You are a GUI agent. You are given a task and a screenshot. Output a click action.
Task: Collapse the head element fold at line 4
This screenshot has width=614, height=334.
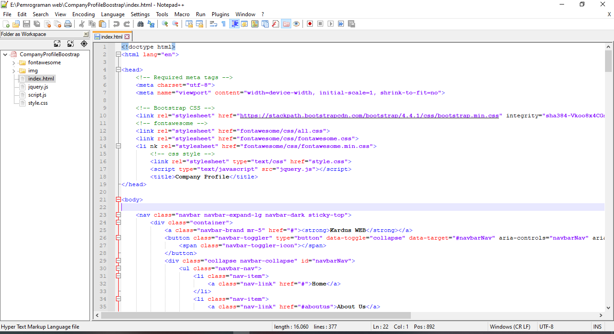(x=118, y=69)
